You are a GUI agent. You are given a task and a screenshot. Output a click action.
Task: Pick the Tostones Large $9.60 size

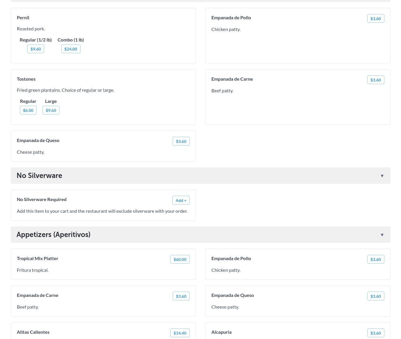[x=51, y=110]
